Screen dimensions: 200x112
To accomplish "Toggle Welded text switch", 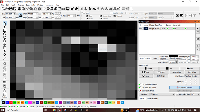I will tap(115, 16).
